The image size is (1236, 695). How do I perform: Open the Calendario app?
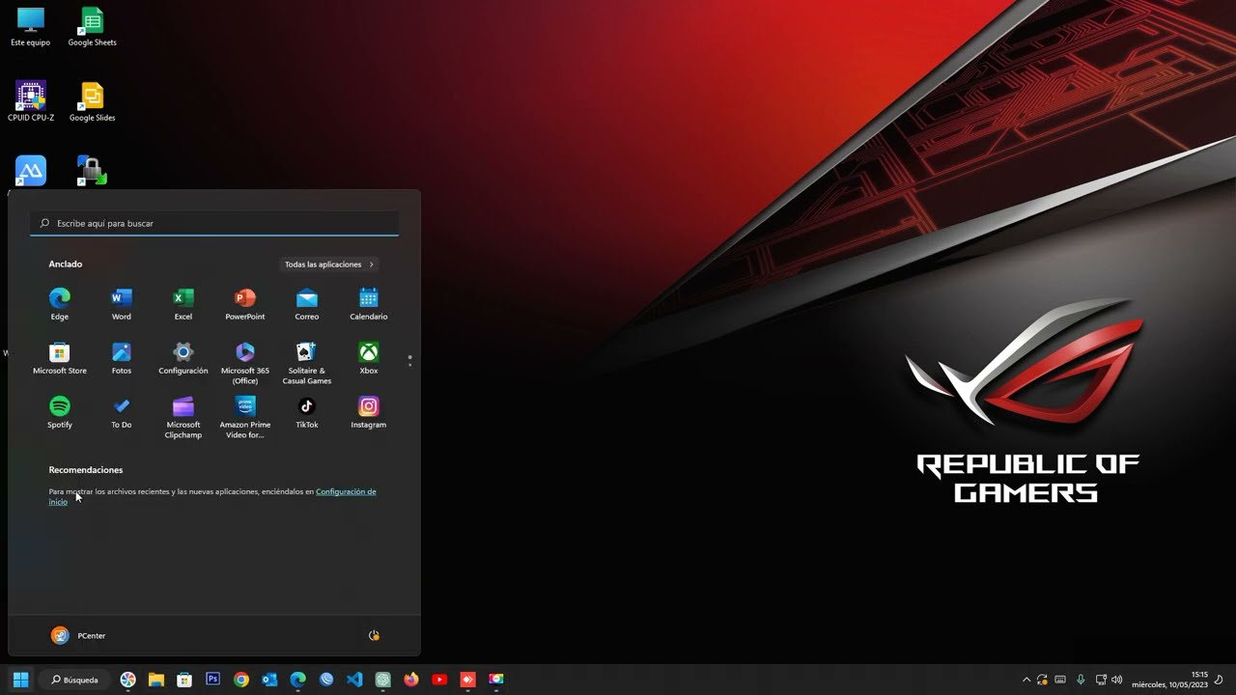click(x=369, y=303)
